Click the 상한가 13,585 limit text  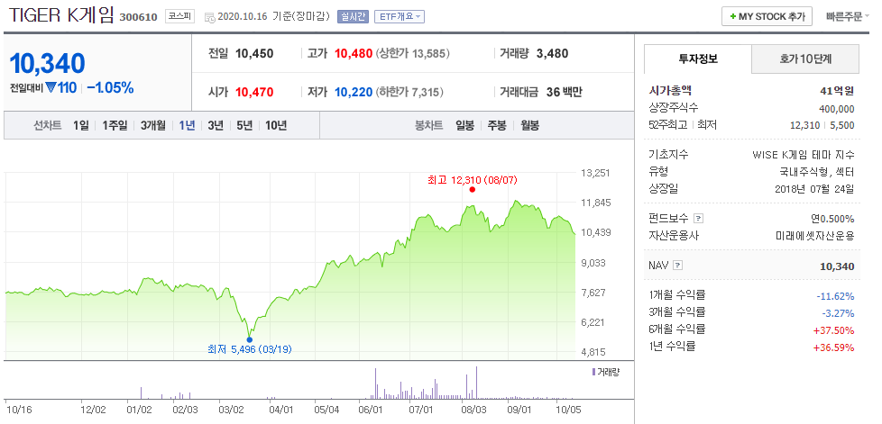pyautogui.click(x=412, y=54)
